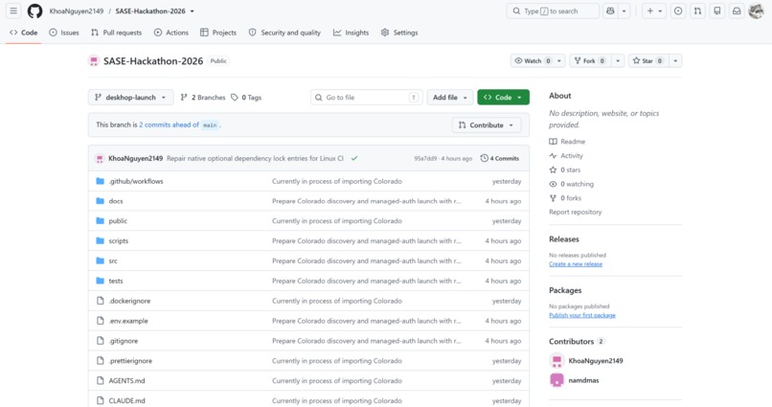Screen dimensions: 772x407
Task: Open the Readme link in About
Action: pos(567,142)
